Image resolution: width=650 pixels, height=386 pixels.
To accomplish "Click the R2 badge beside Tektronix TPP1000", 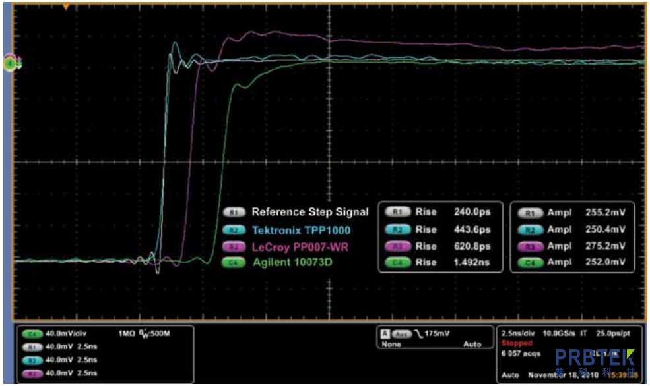I will tap(234, 230).
